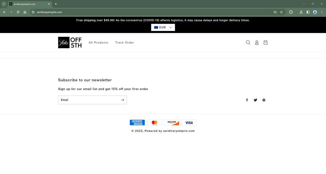Expand the browser tab search chevron

click(4, 4)
